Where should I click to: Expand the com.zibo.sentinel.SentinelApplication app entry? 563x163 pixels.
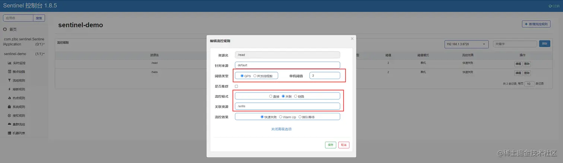pos(24,42)
